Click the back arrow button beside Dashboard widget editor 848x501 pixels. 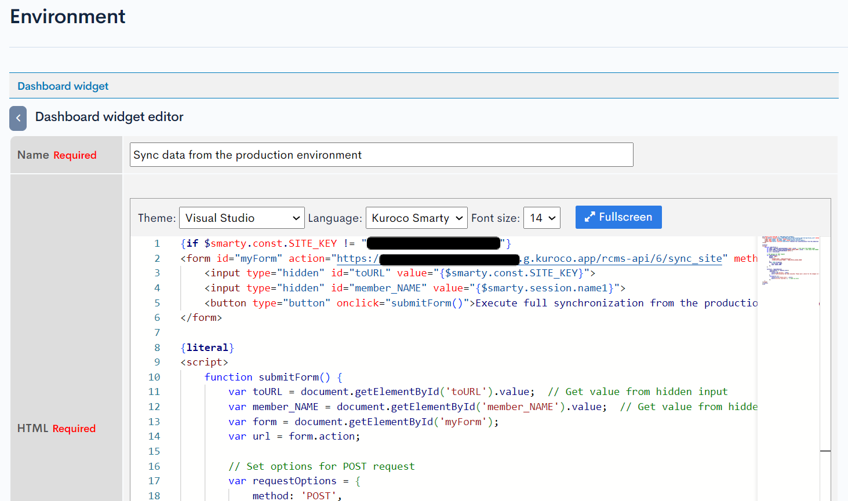tap(18, 118)
